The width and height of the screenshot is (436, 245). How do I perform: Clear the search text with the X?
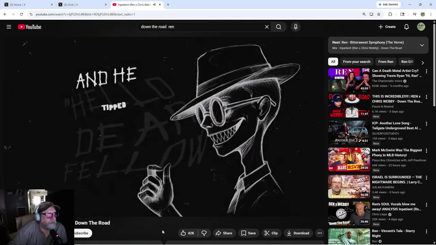267,27
